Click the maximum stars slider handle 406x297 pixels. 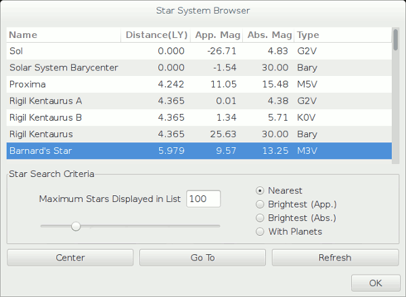click(76, 226)
